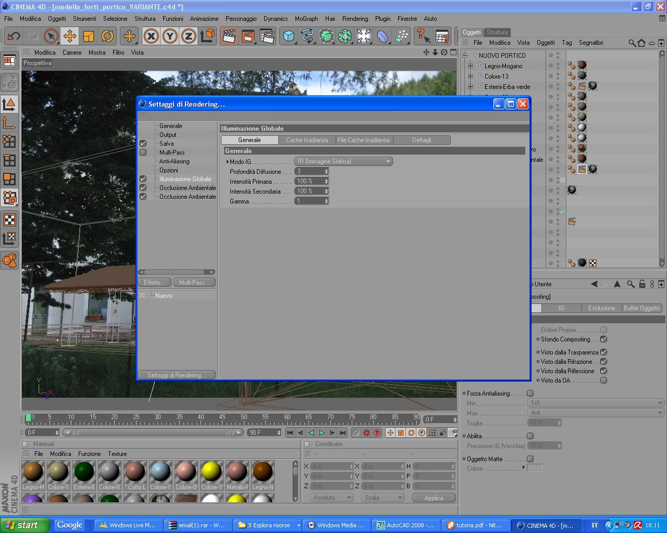Open the Modo IG dropdown

coord(343,161)
